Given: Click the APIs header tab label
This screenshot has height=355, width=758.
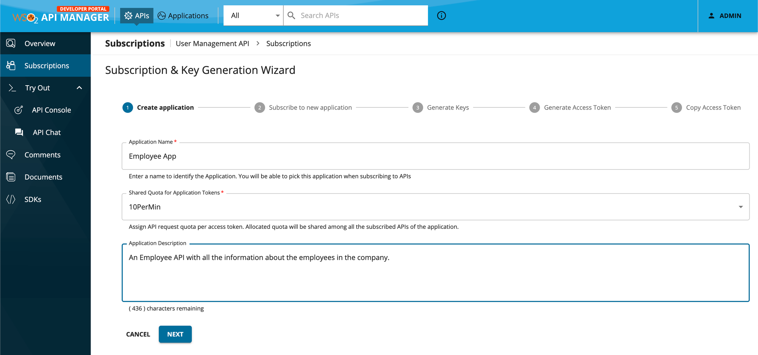Looking at the screenshot, I should pyautogui.click(x=142, y=16).
